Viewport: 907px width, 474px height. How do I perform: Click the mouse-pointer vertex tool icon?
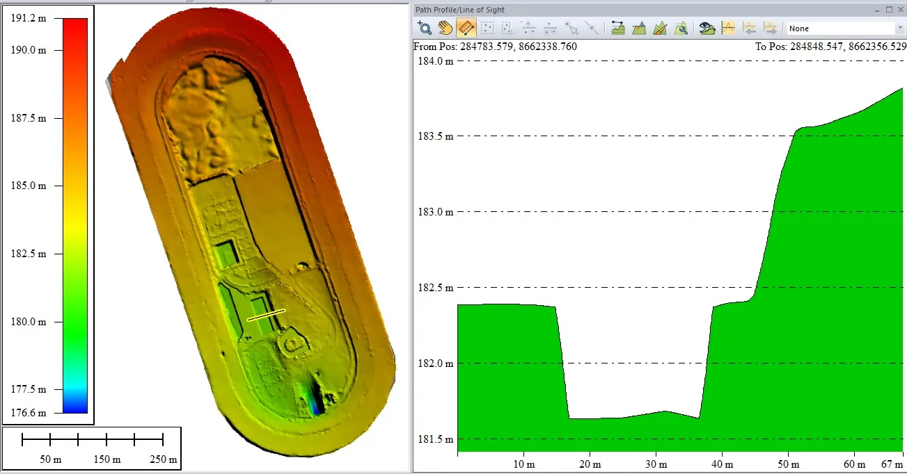pyautogui.click(x=571, y=28)
